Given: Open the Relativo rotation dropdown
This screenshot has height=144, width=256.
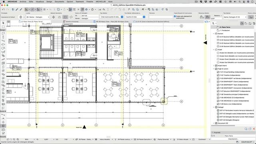Looking at the screenshot, I should (218, 16).
